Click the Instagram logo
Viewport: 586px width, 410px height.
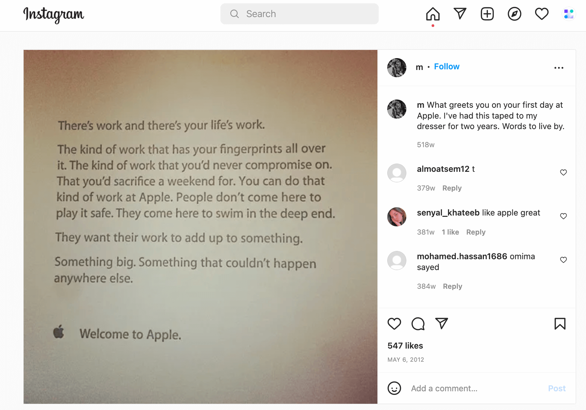pyautogui.click(x=53, y=14)
